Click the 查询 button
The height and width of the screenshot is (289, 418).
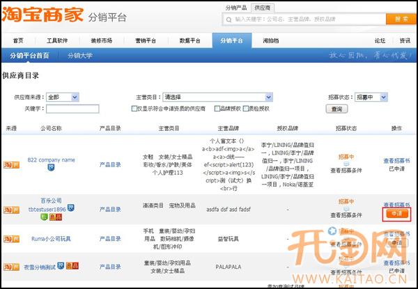[336, 109]
